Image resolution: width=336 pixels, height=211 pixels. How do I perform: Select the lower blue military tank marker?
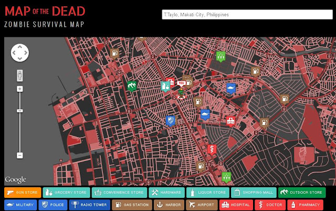click(205, 114)
